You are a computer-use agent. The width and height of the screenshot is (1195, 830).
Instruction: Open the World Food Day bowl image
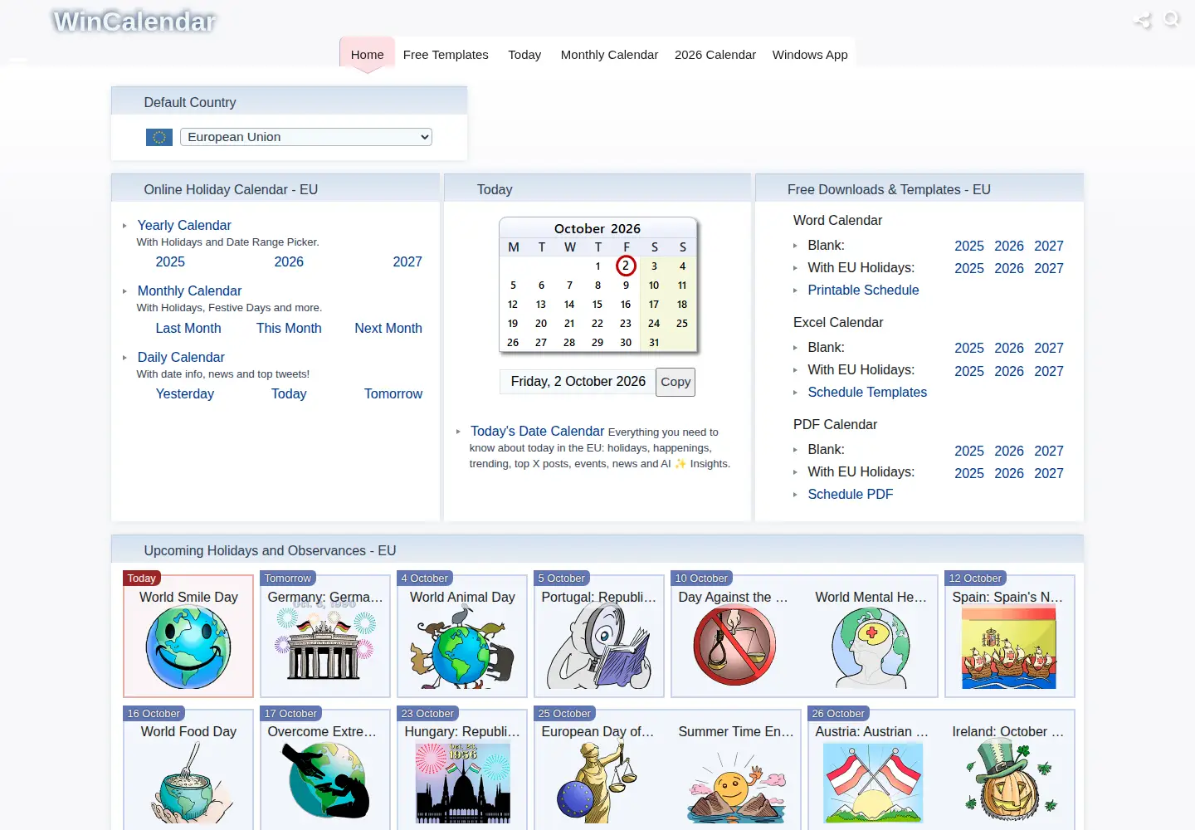click(190, 783)
